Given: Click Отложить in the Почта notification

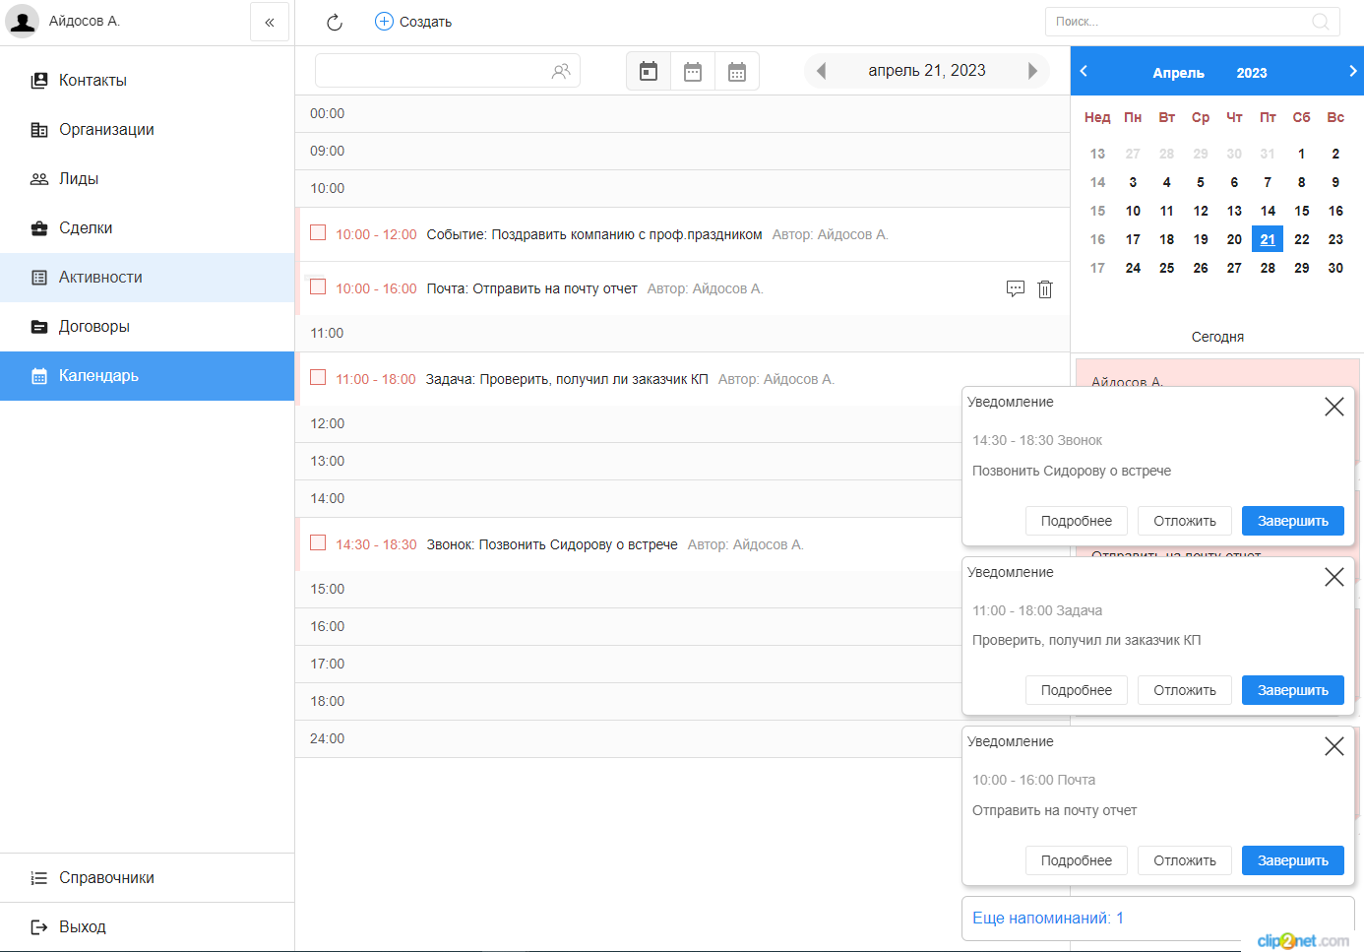Looking at the screenshot, I should click(x=1185, y=860).
